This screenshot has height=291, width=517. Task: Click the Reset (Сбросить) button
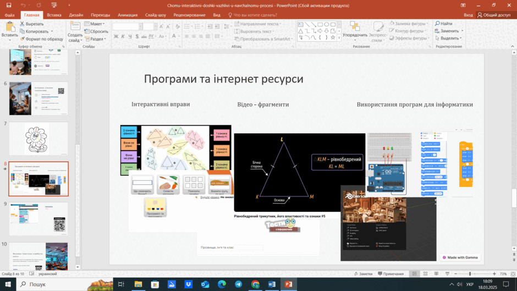pos(96,31)
